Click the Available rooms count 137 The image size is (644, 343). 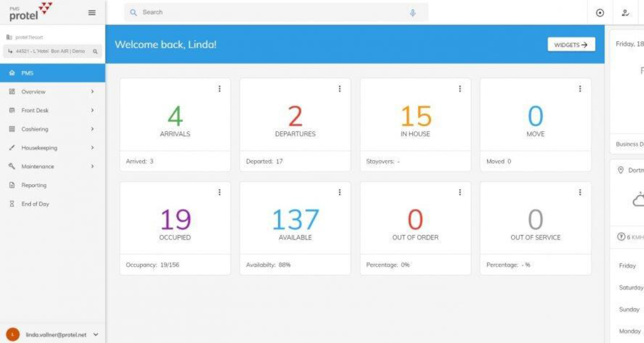click(295, 220)
